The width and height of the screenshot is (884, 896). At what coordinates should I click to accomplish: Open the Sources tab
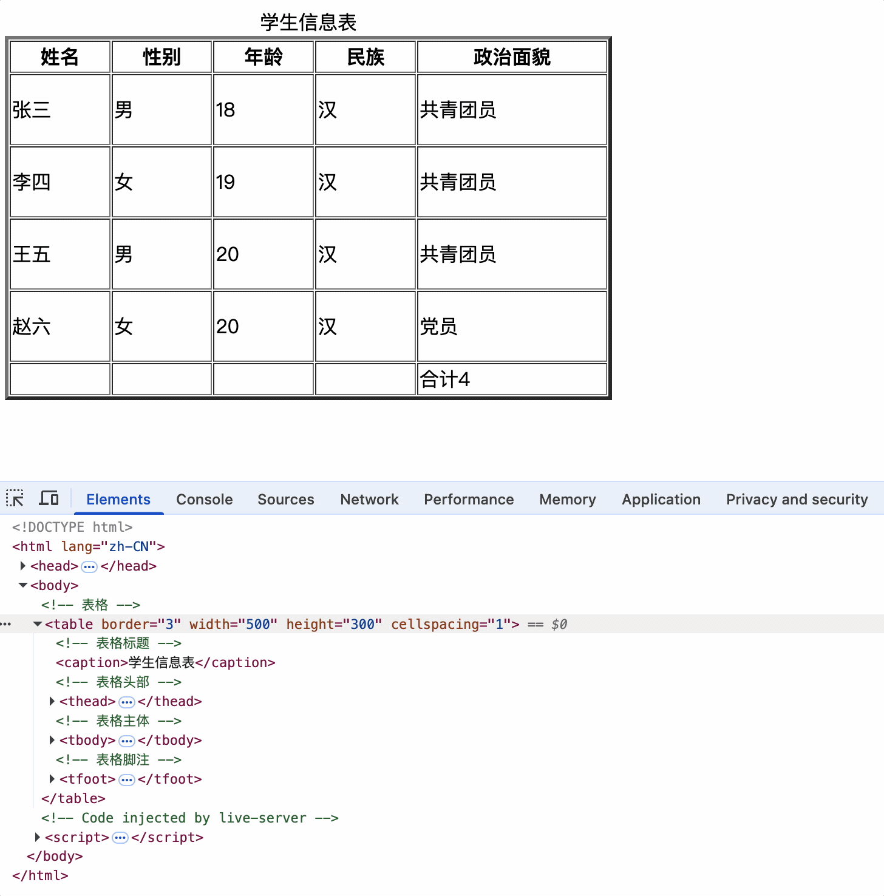286,499
